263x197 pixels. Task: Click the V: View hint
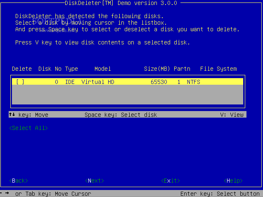coord(232,115)
